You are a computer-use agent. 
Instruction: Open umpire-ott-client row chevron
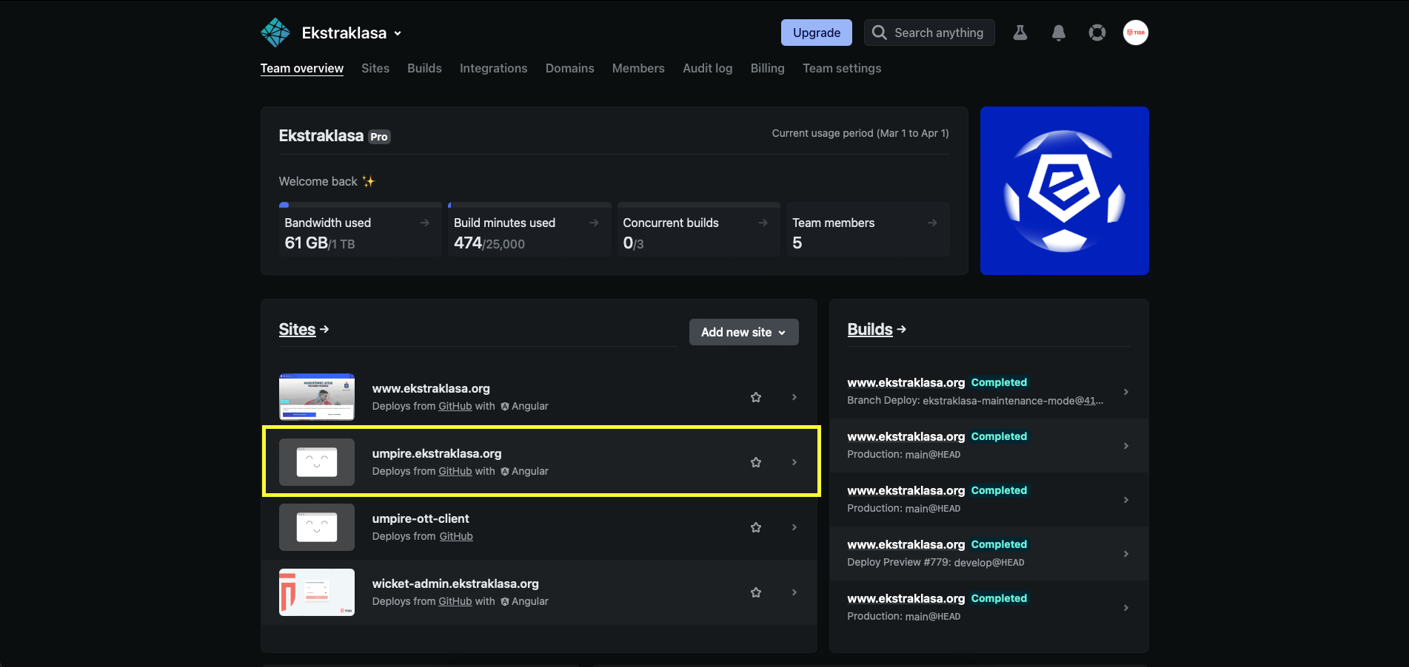coord(794,527)
